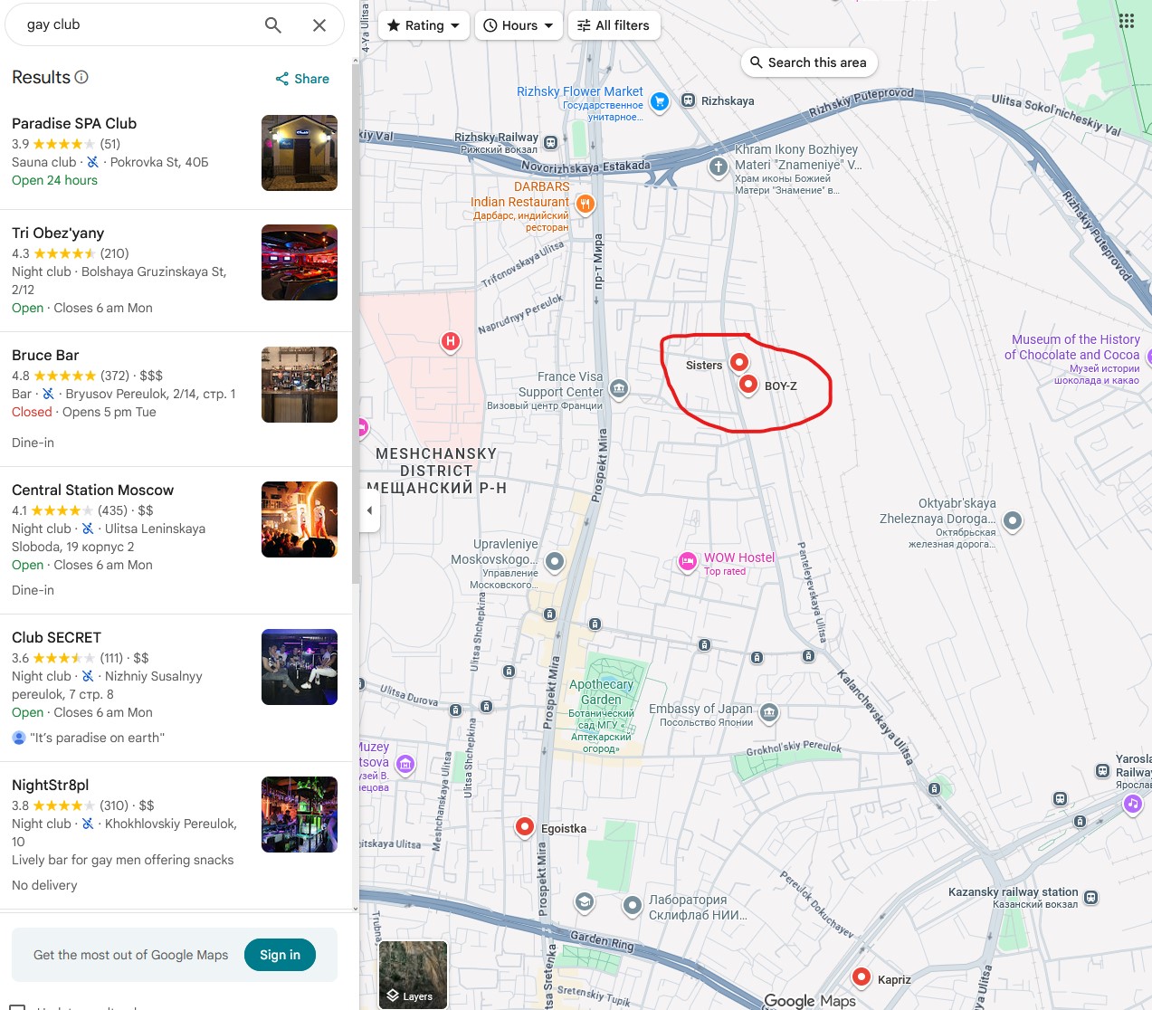Click the Khram Ikony Bozhiyey church icon

718,167
